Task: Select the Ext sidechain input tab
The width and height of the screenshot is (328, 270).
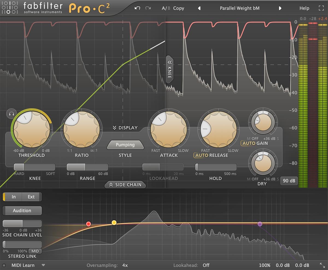Action: point(31,197)
